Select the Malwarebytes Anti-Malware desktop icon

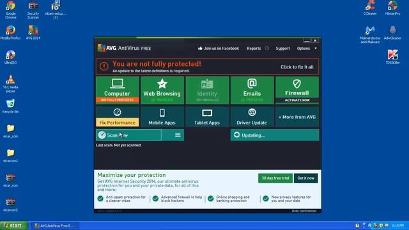point(370,34)
